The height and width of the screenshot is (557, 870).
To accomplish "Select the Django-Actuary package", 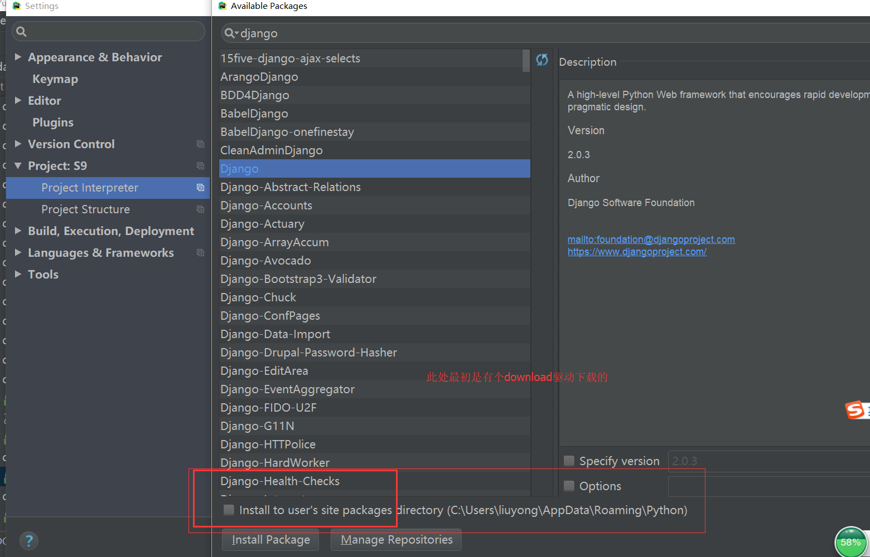I will pyautogui.click(x=375, y=224).
